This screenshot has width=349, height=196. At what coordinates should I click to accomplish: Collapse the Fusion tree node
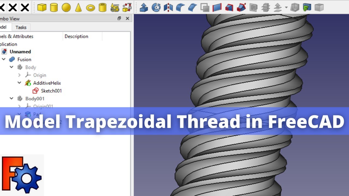coord(4,59)
